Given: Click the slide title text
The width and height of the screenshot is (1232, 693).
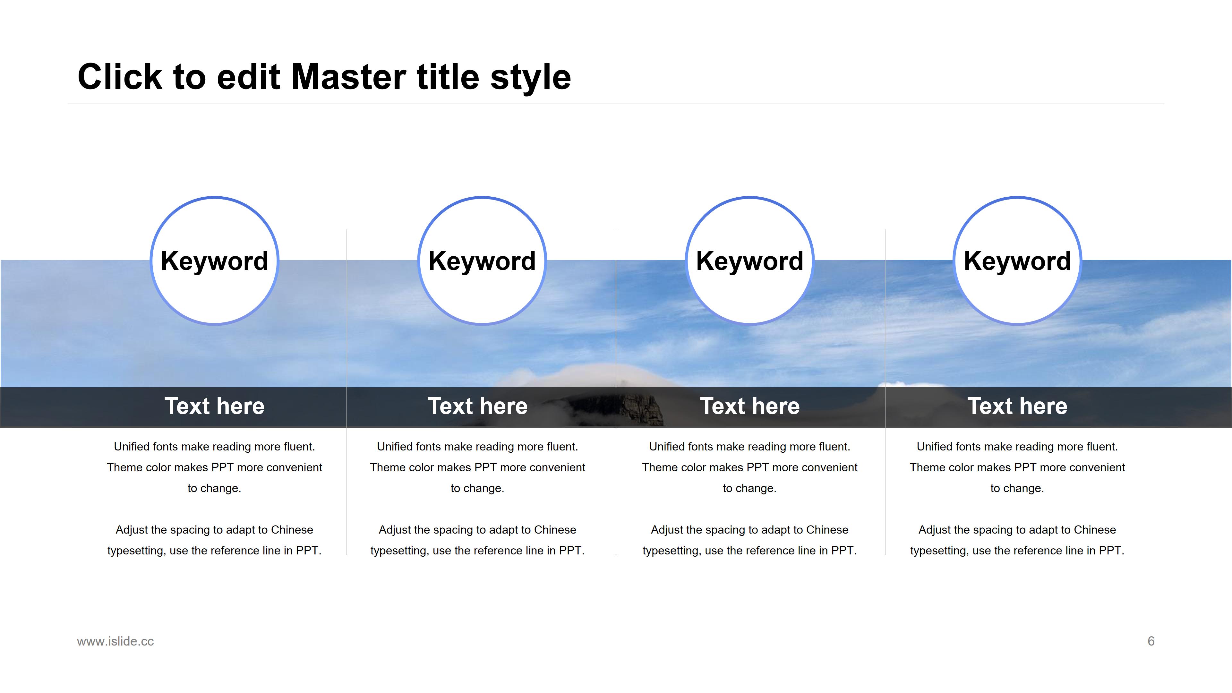Looking at the screenshot, I should pos(324,77).
